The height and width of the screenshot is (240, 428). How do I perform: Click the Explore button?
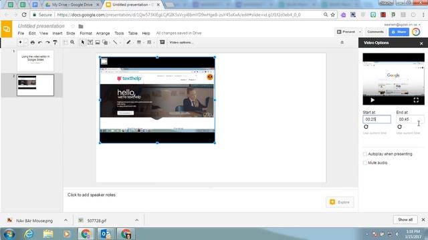340,202
